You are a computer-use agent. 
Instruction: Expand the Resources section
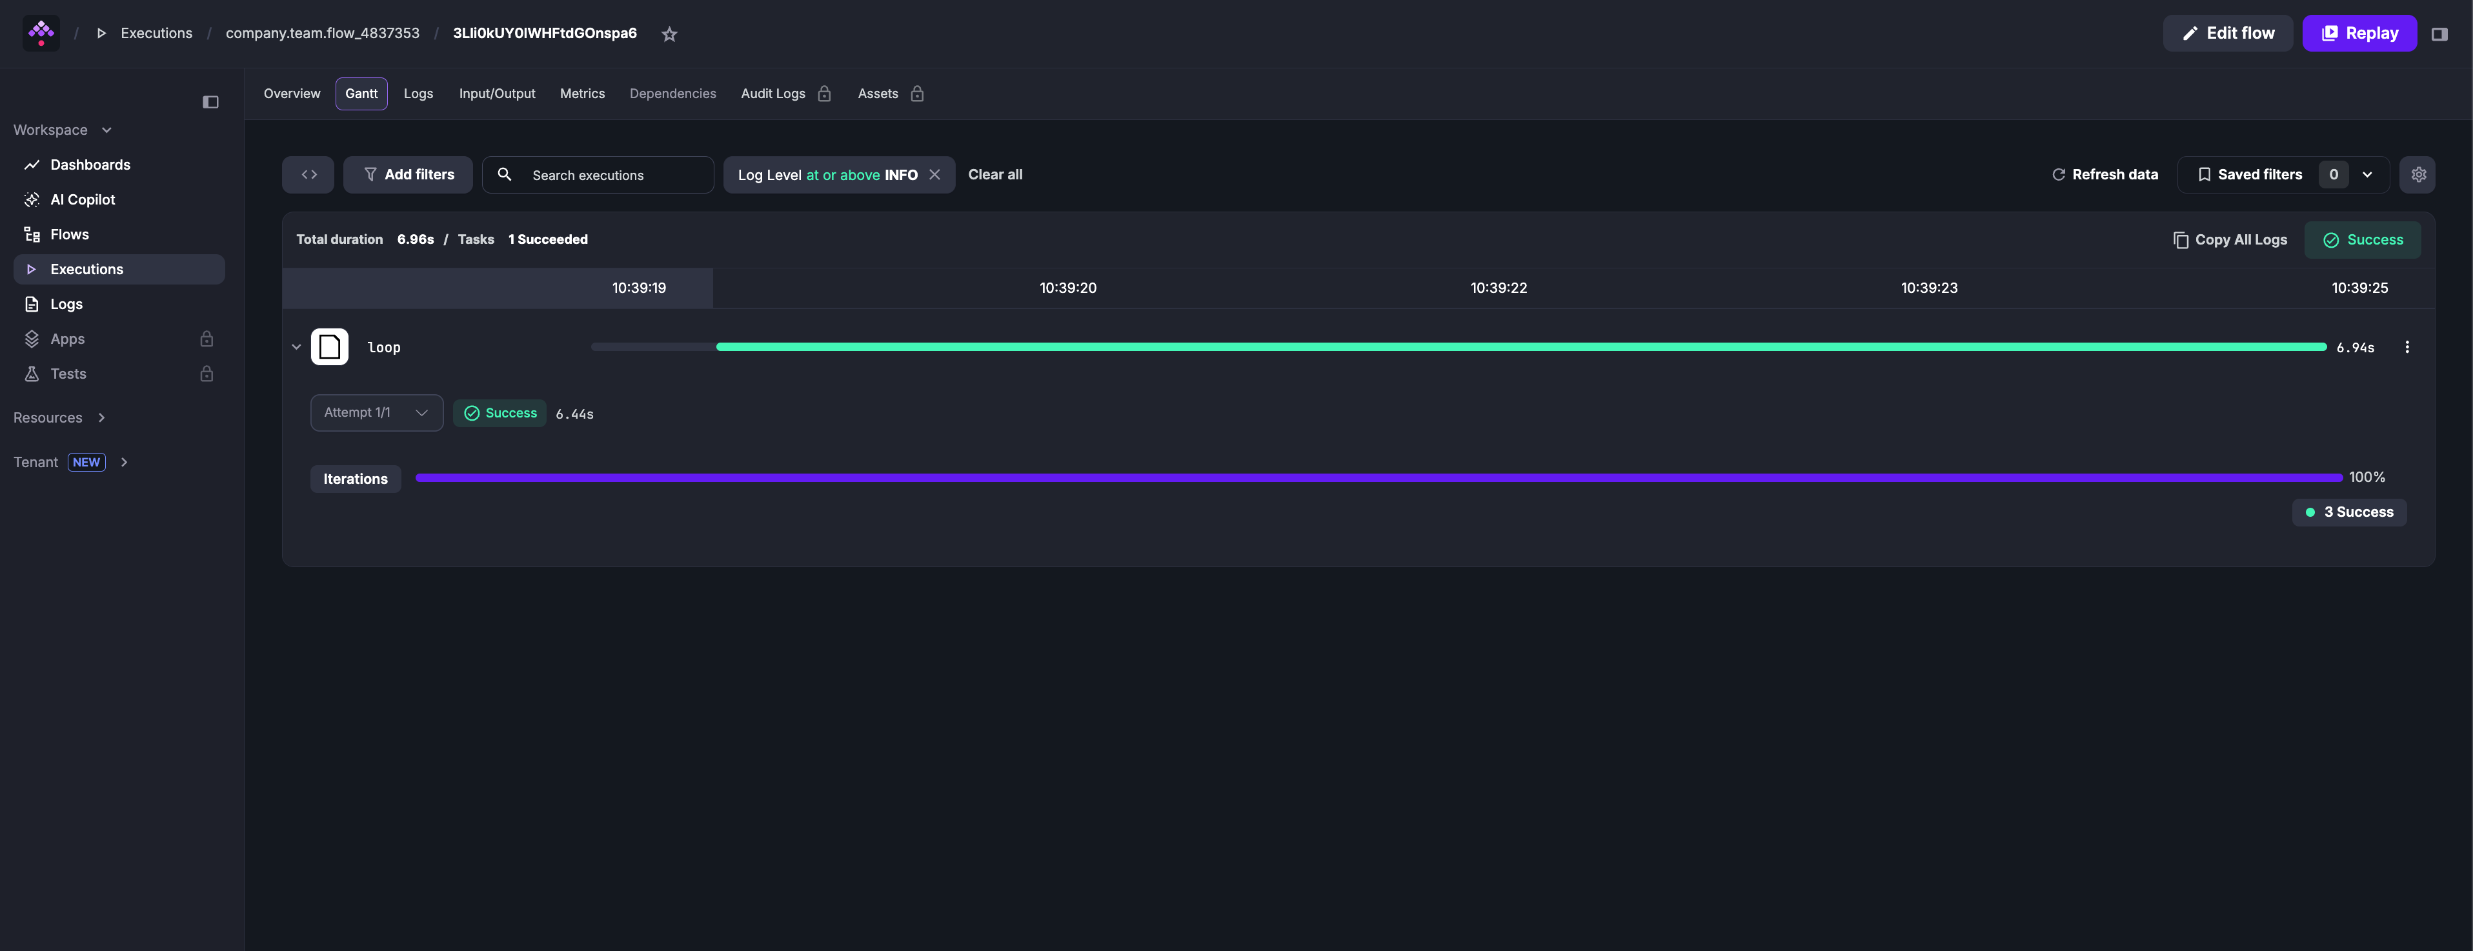(59, 417)
